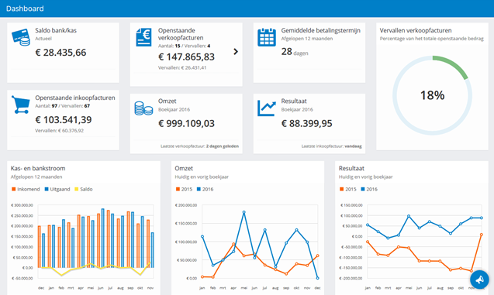This screenshot has width=494, height=295.
Task: Click the 18% overdue invoices donut chart
Action: coord(432,95)
